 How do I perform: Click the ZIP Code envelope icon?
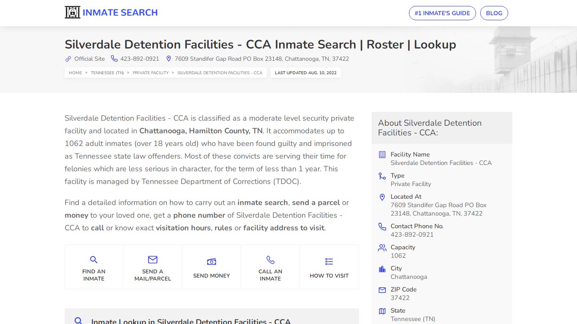tap(382, 290)
